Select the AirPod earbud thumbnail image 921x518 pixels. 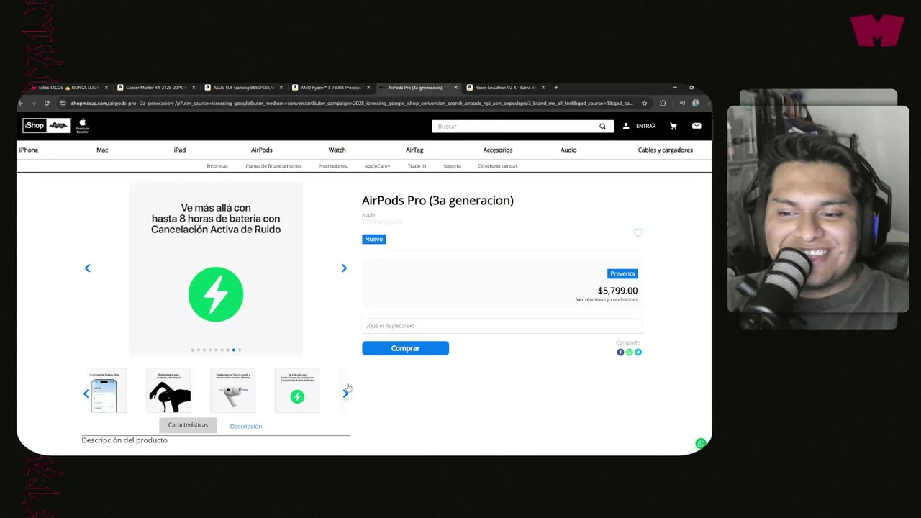click(232, 391)
